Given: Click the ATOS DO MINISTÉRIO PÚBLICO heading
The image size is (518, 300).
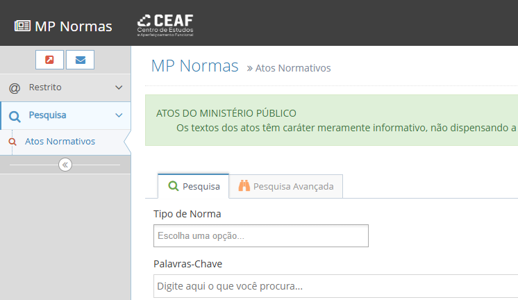Looking at the screenshot, I should pos(226,113).
